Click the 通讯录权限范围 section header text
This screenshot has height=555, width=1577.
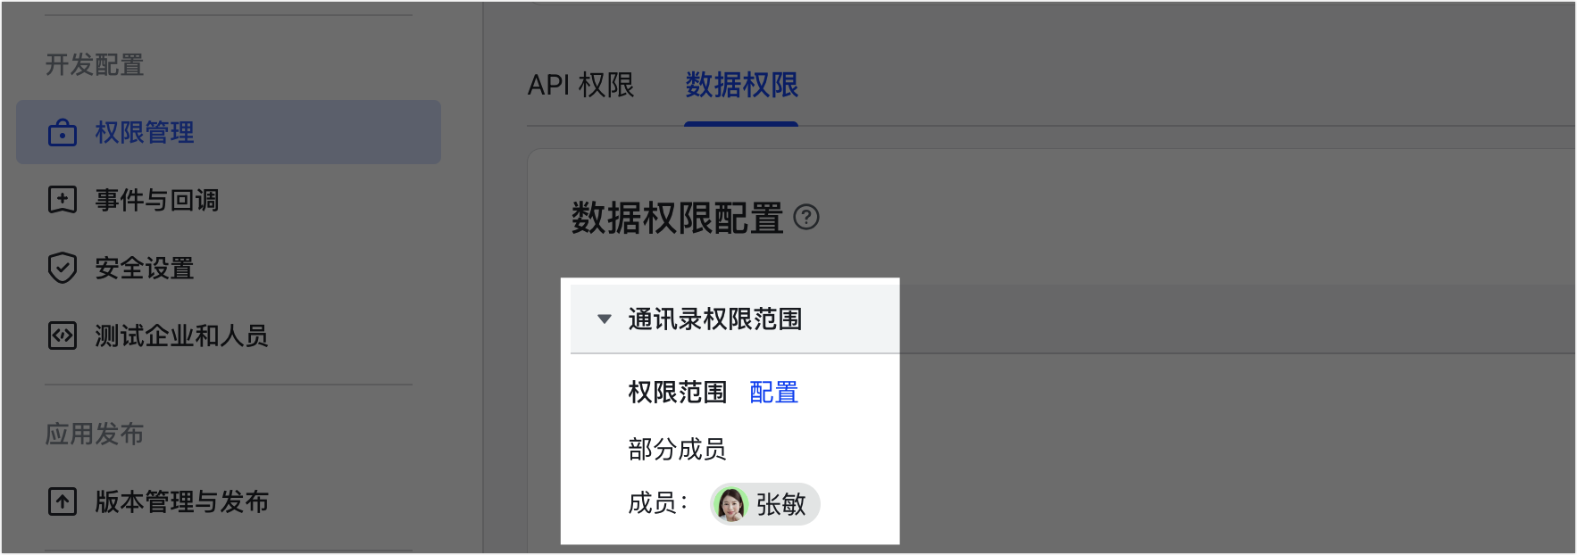[x=714, y=319]
